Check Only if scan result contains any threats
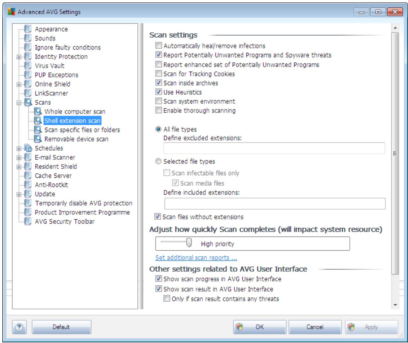The height and width of the screenshot is (343, 408). [x=167, y=299]
